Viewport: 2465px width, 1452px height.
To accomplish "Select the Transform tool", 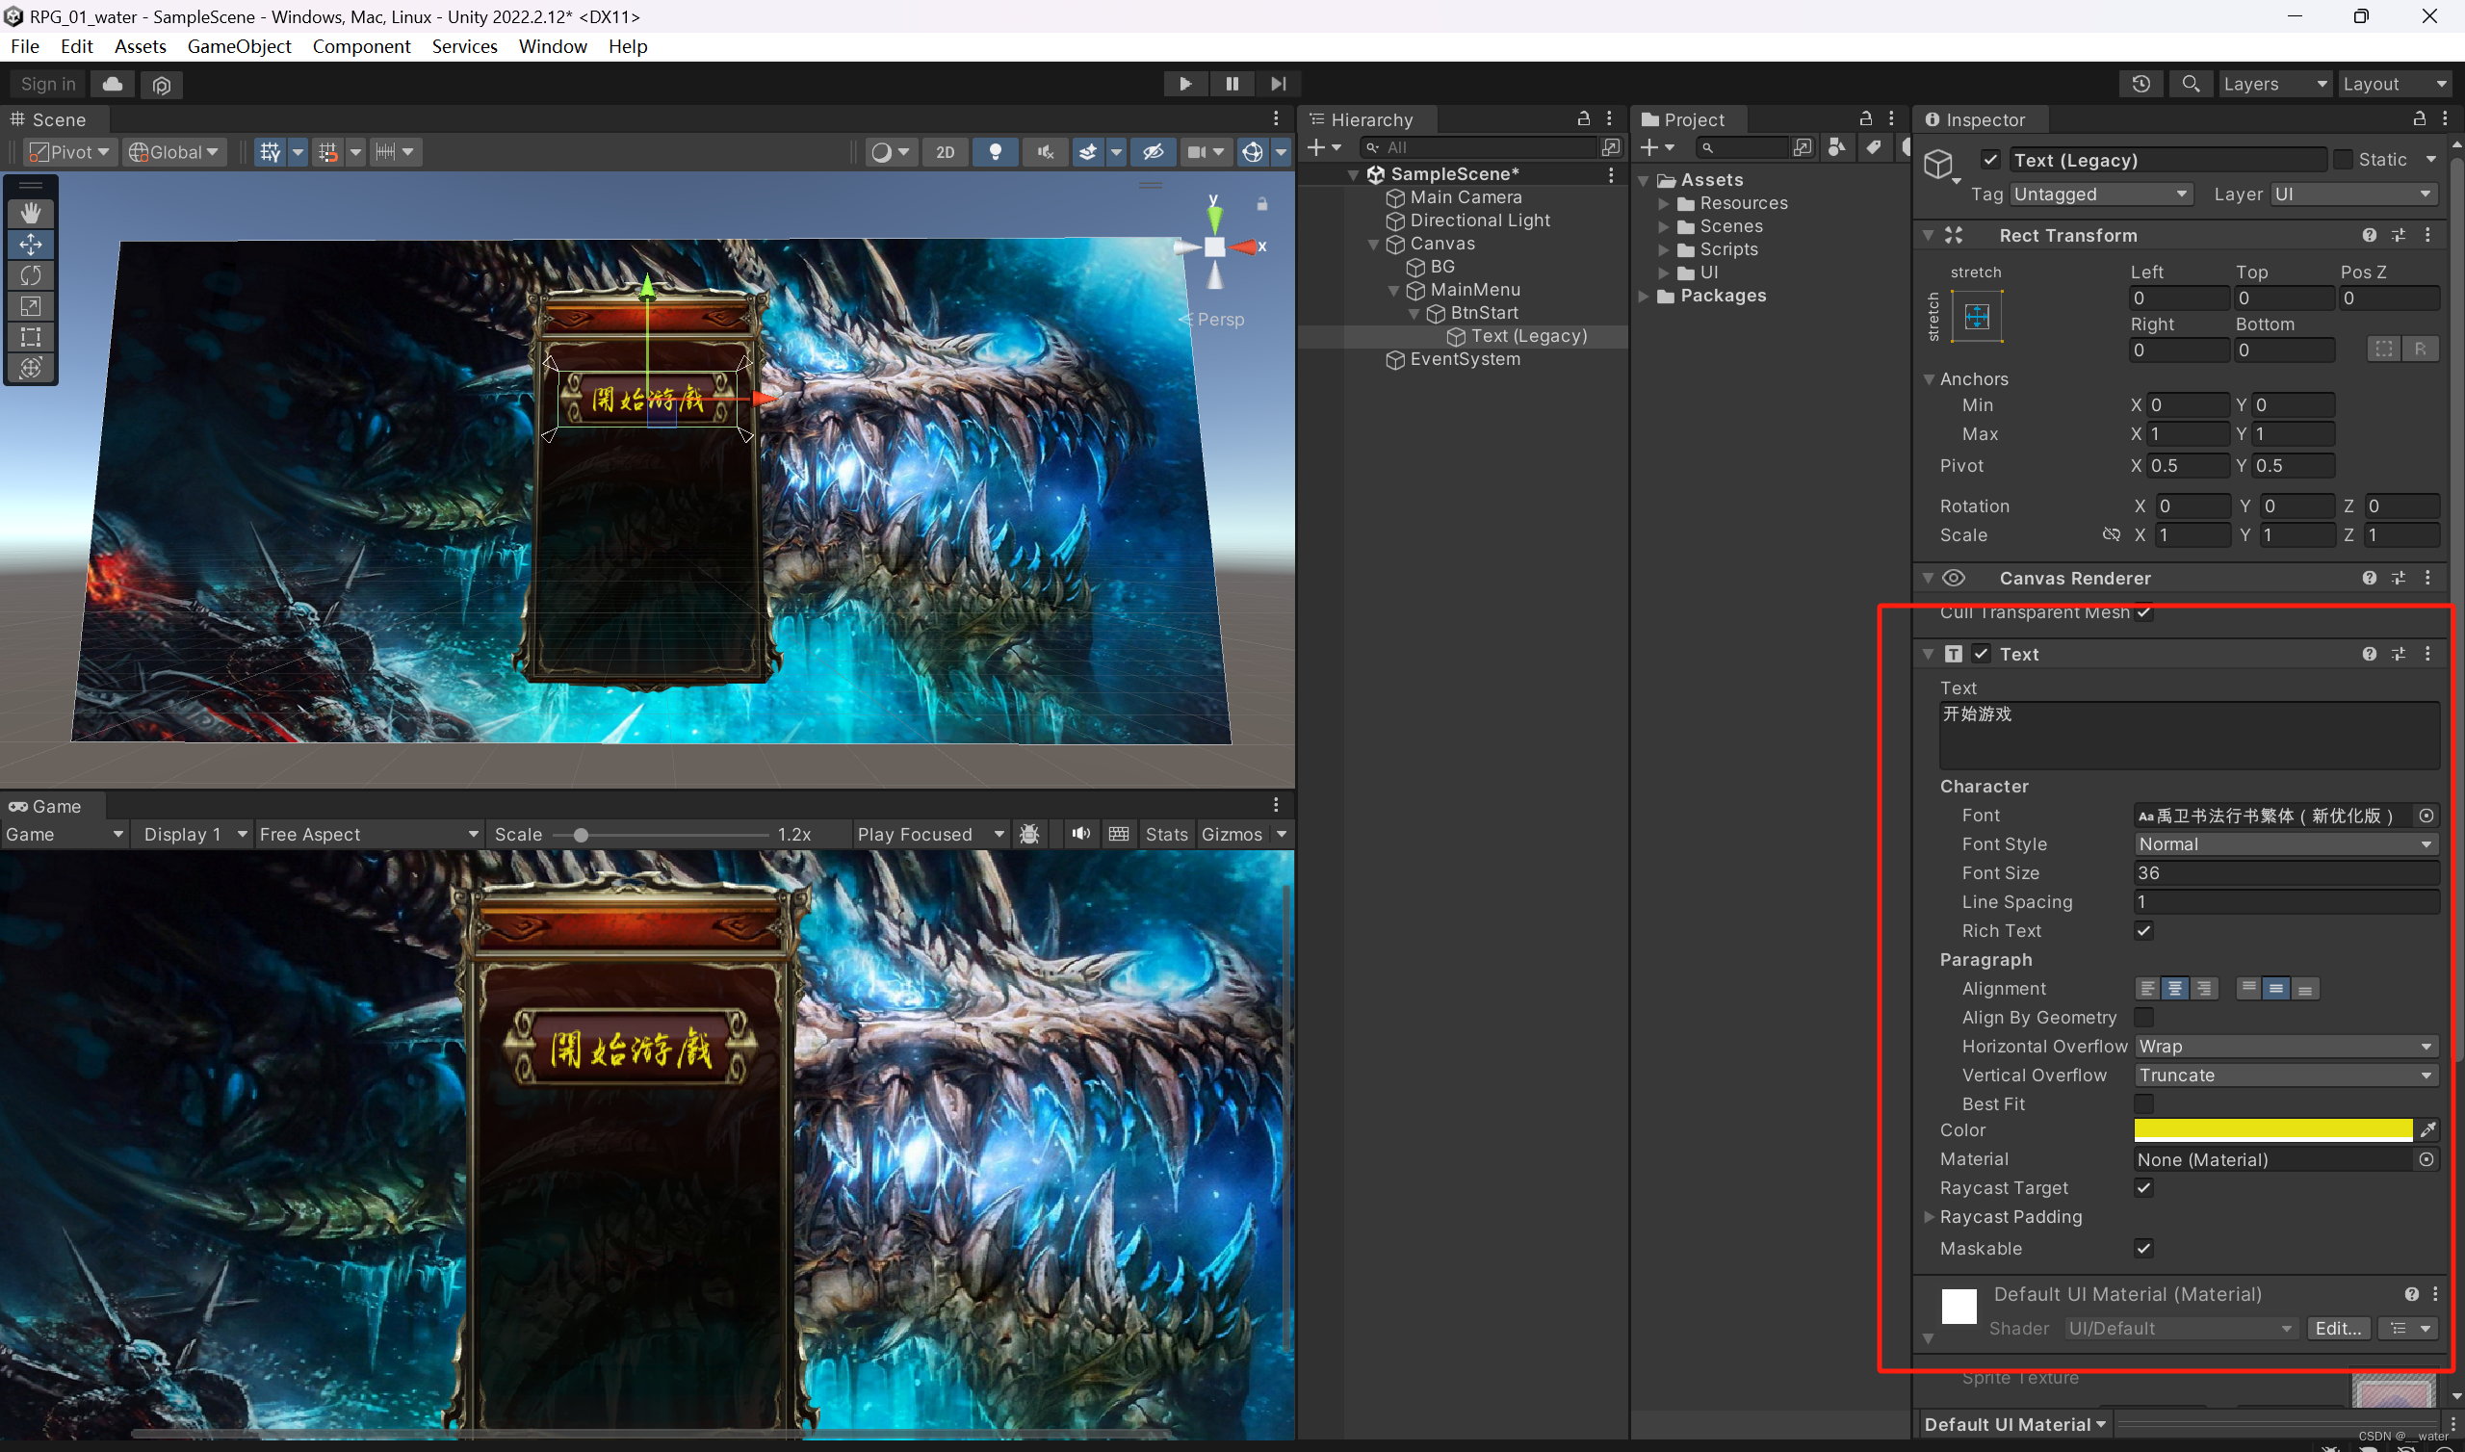I will (30, 368).
